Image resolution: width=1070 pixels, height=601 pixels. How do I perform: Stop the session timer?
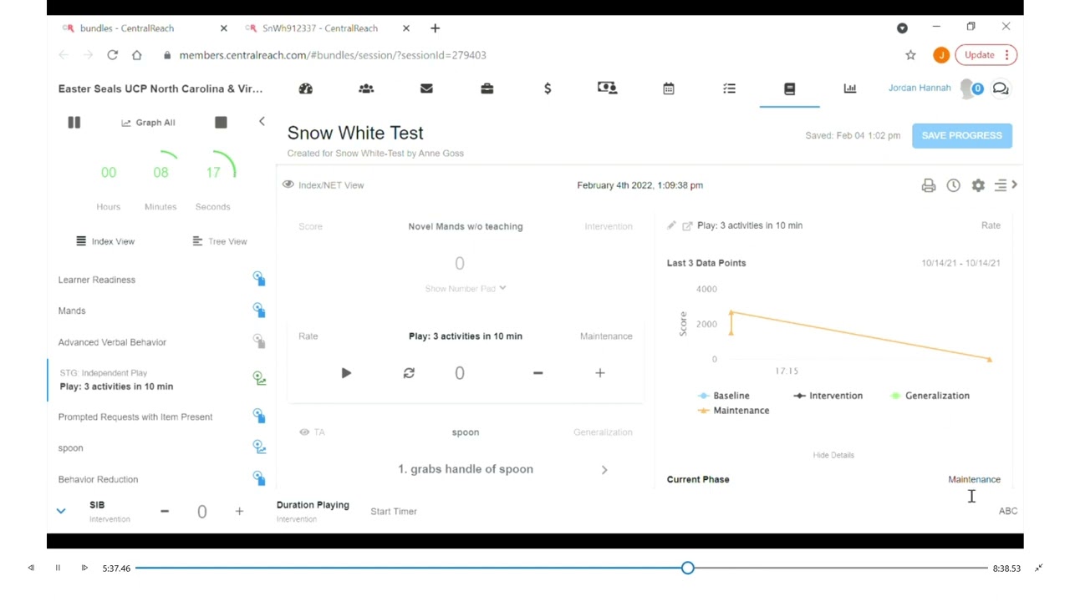coord(221,123)
